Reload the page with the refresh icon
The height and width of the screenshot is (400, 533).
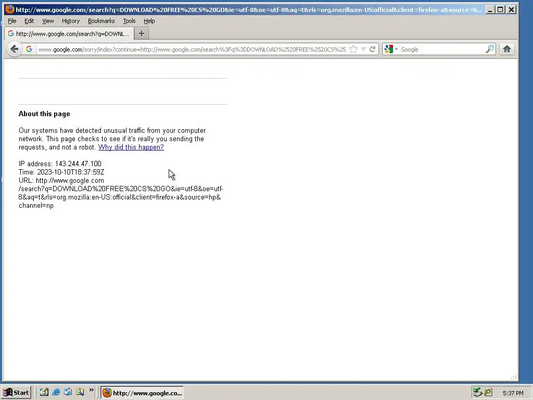coord(373,49)
